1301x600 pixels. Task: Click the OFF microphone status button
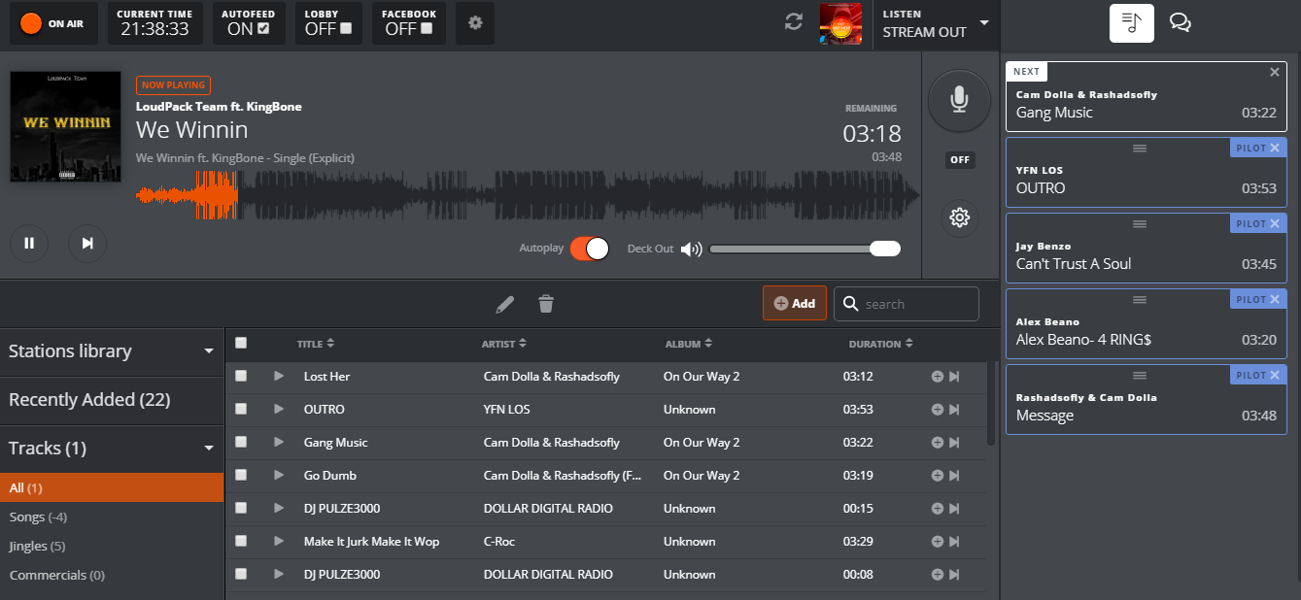click(x=960, y=160)
